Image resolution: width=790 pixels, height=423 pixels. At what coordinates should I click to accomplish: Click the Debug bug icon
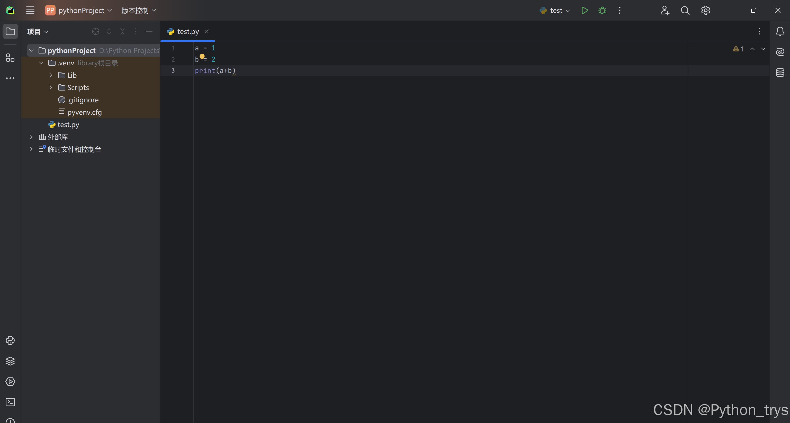click(x=602, y=11)
